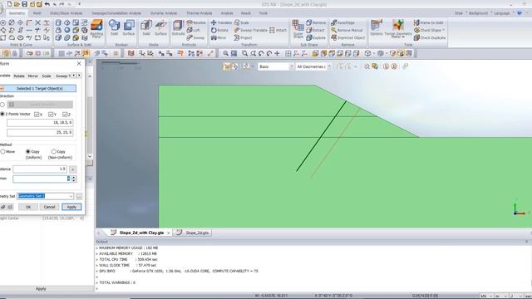Open the Mesh ribbon tab
This screenshot has width=532, height=299.
37,13
